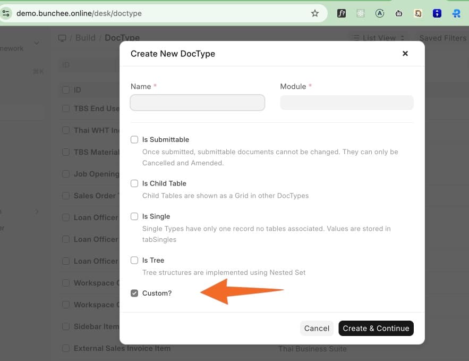Open Saved Filters
The width and height of the screenshot is (469, 361).
tap(444, 38)
